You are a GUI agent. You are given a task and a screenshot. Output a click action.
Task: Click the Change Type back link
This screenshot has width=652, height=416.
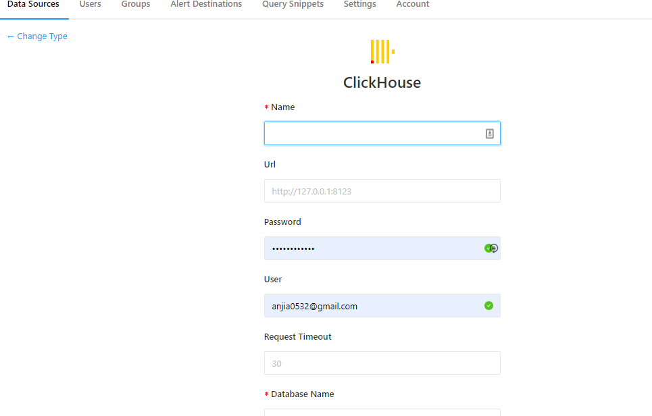point(37,36)
